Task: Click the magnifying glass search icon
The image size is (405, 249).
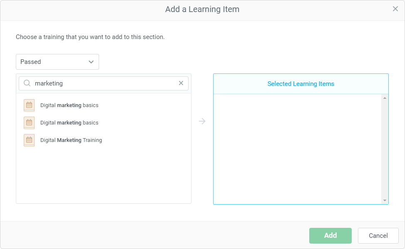Action: 27,83
